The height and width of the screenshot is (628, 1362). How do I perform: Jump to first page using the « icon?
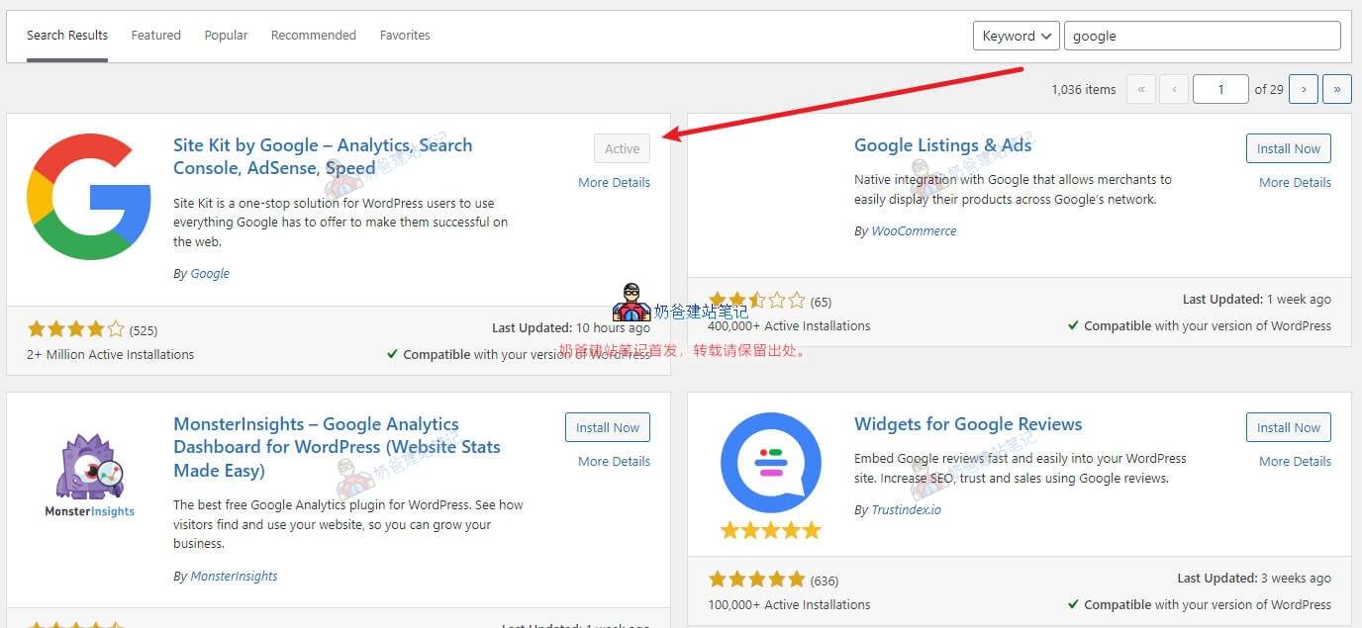point(1140,88)
